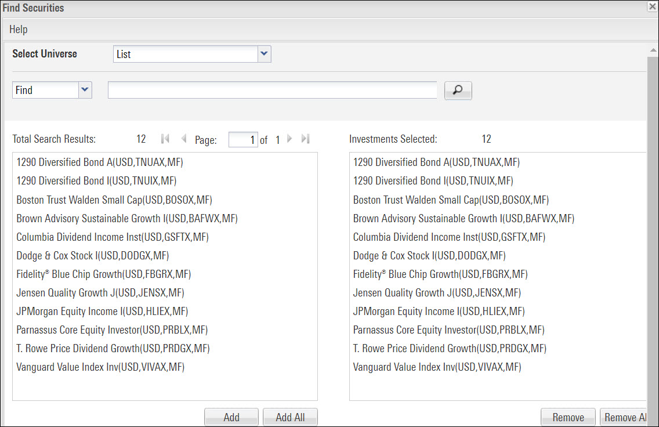Select 1290 Diversified Bond I in search results
This screenshot has width=659, height=427.
(96, 180)
